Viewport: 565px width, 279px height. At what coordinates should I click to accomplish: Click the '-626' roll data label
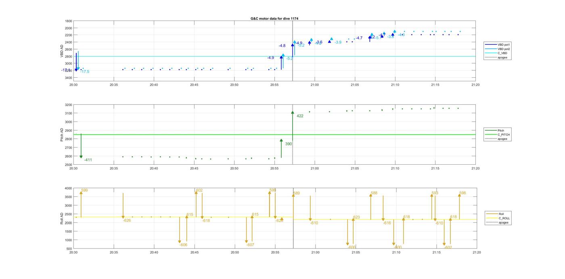point(127,220)
